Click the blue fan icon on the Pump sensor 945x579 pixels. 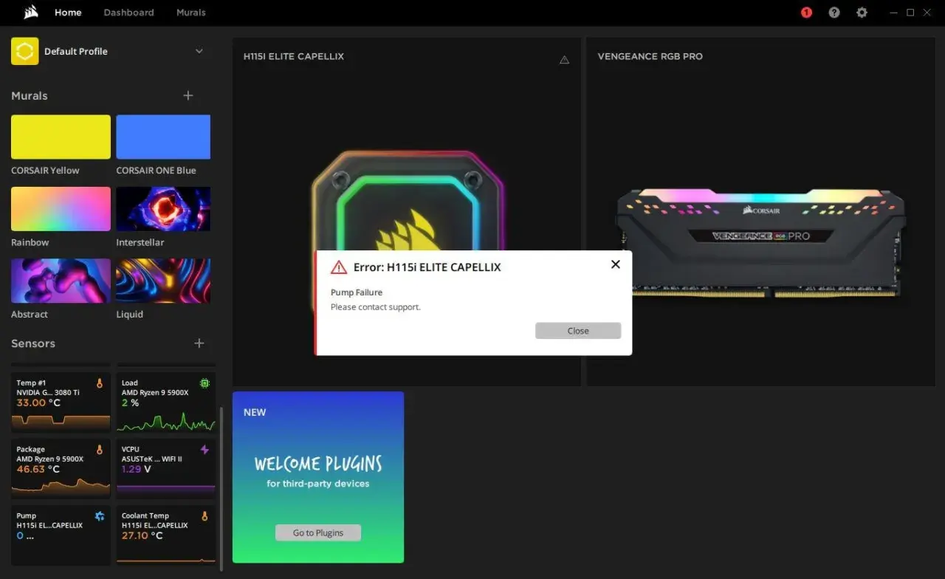pos(100,515)
